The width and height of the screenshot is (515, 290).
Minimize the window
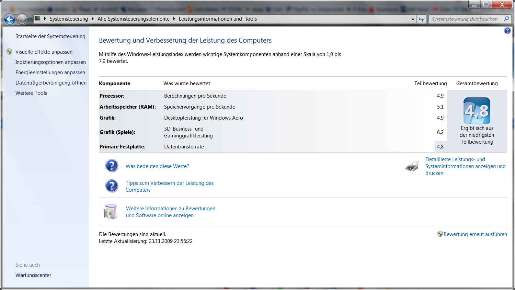[474, 4]
